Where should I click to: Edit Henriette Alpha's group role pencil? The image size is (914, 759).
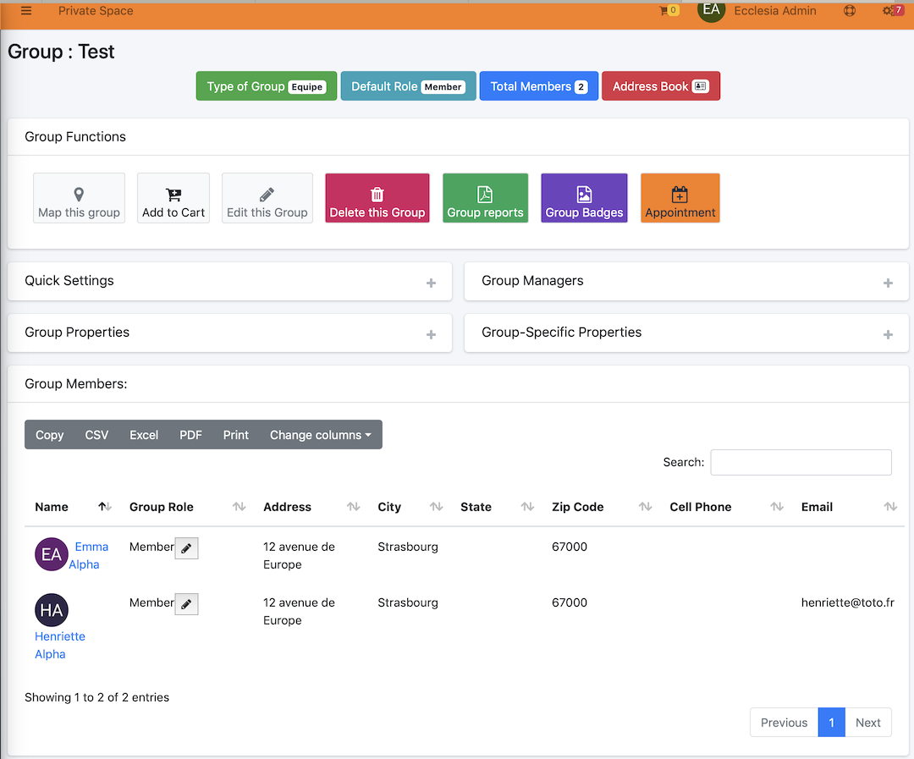point(186,604)
